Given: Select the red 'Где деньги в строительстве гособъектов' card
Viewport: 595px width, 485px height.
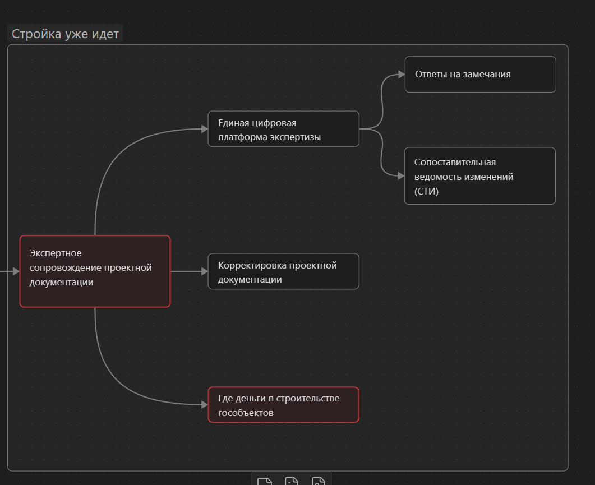Looking at the screenshot, I should coord(283,405).
